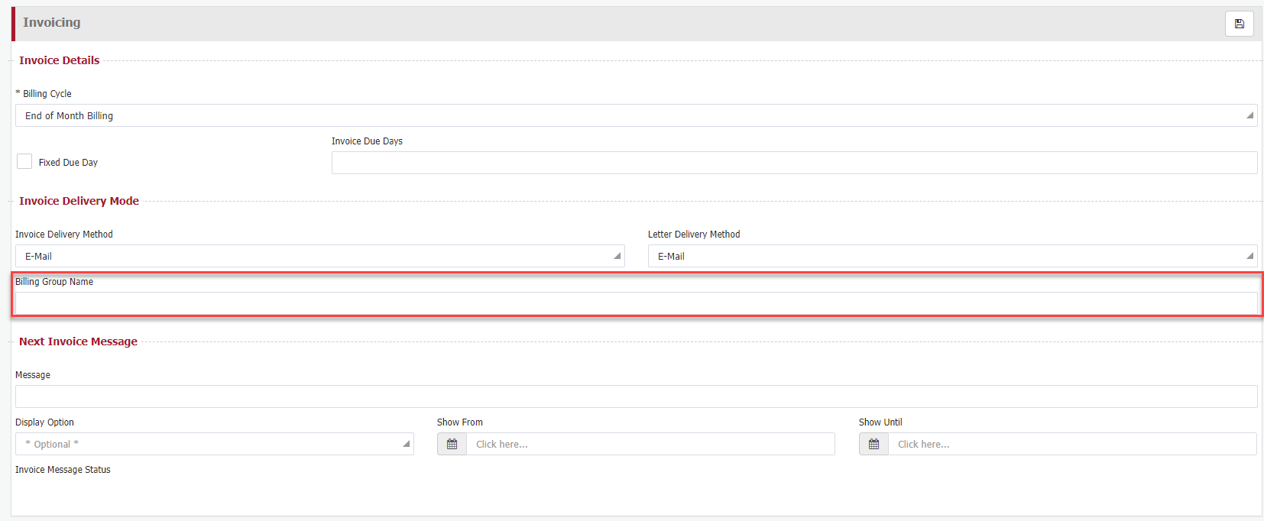Screen dimensions: 1264x521
Task: Expand the Invoice Delivery Method dropdown
Action: pos(319,256)
